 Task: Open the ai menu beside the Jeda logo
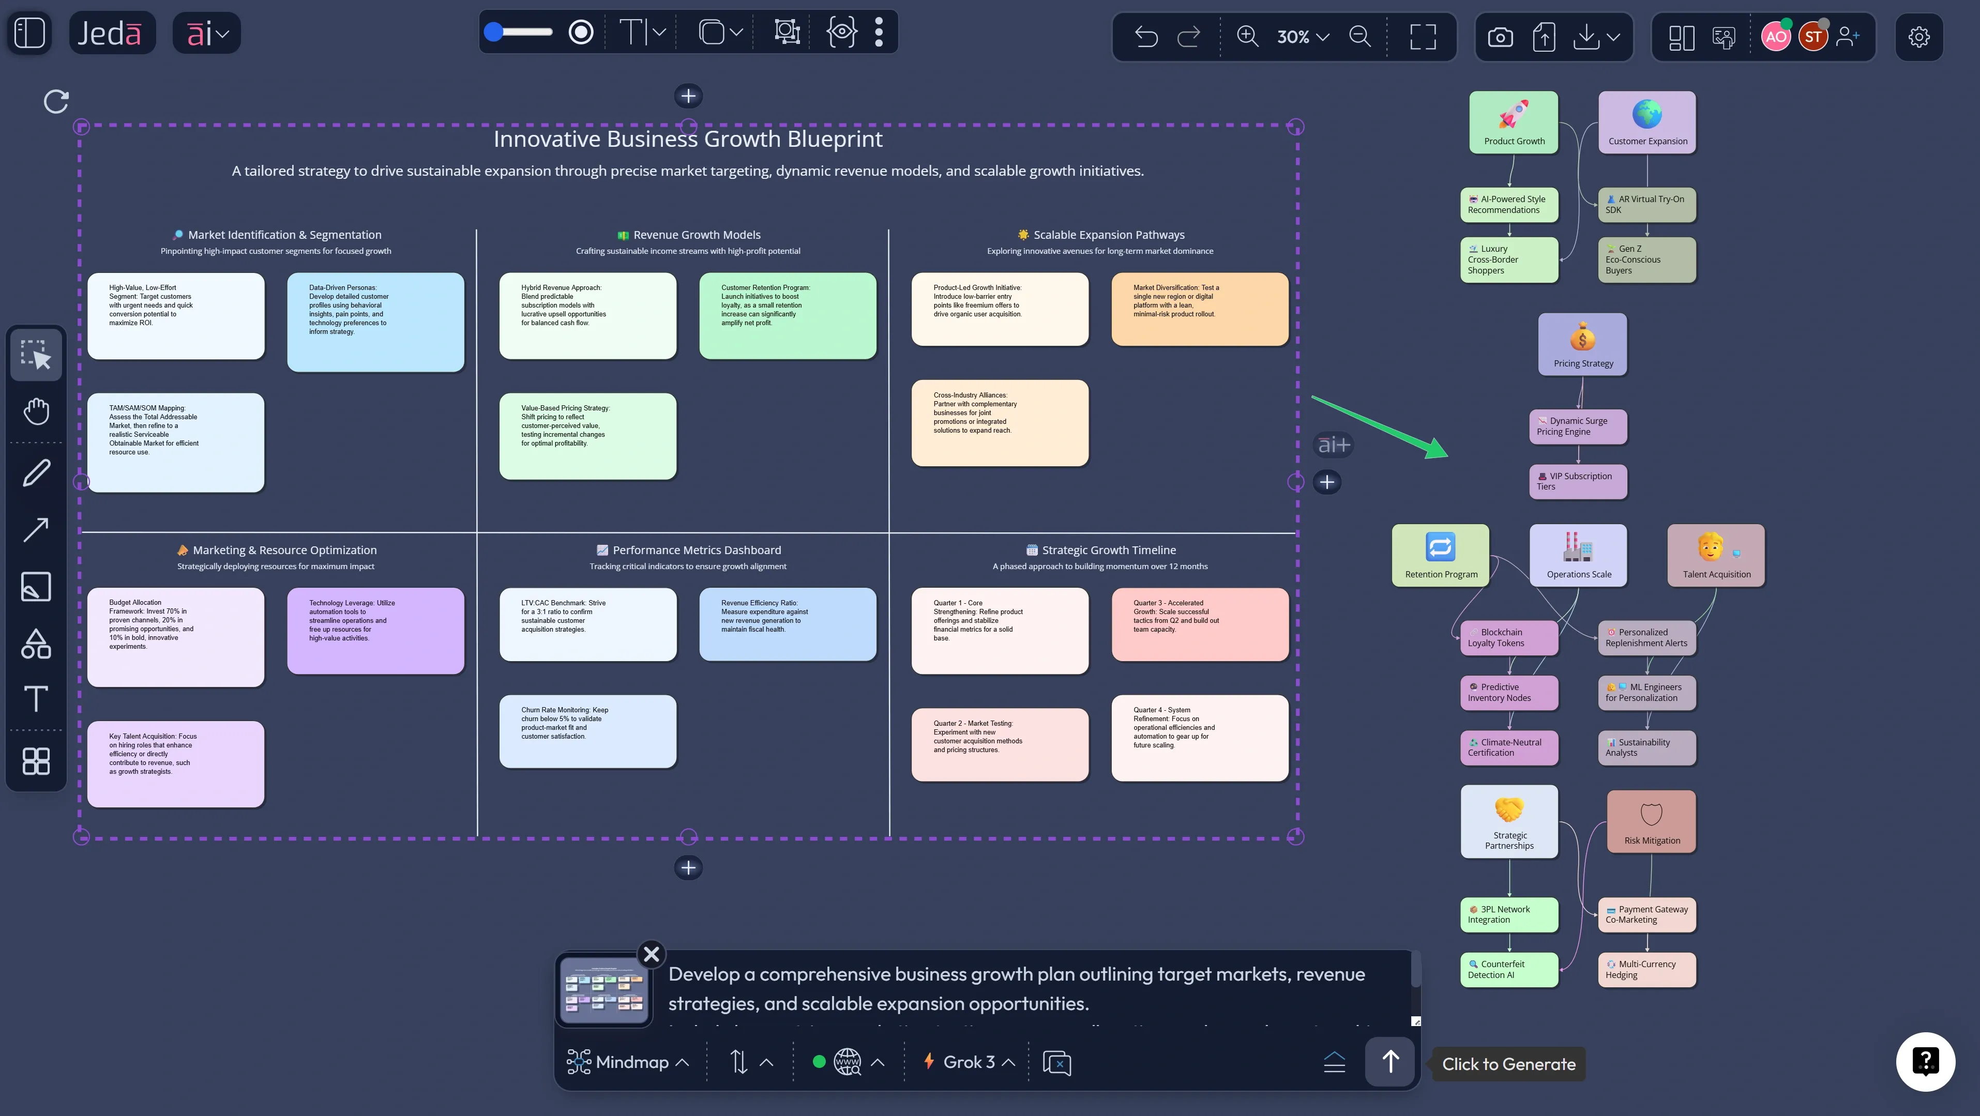(x=205, y=32)
